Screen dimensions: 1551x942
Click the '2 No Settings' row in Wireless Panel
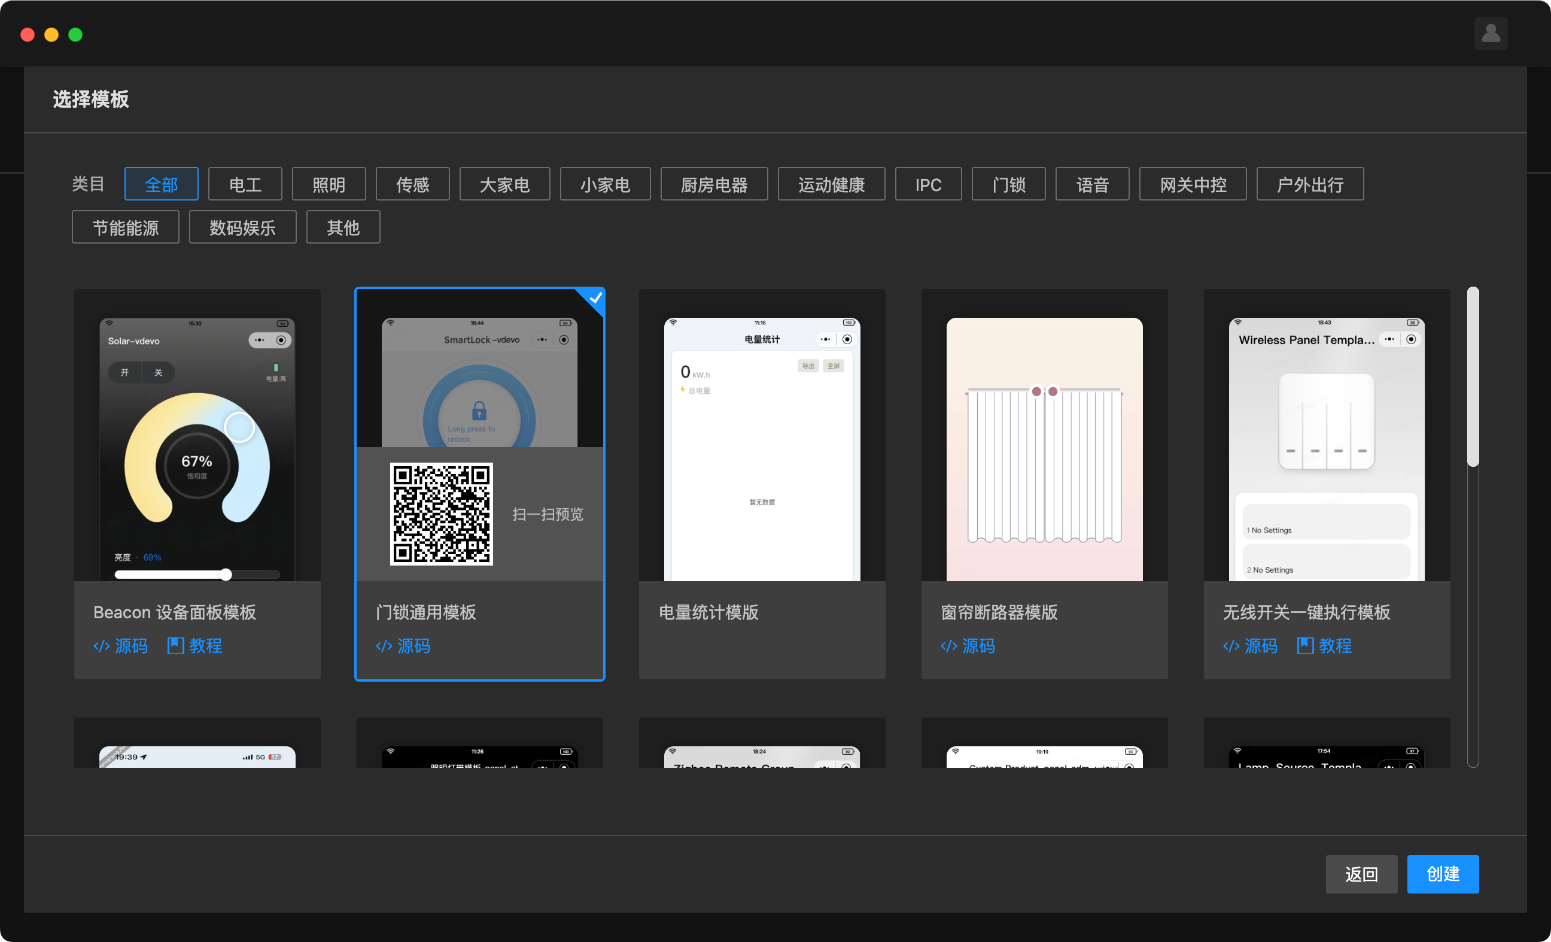(1326, 562)
